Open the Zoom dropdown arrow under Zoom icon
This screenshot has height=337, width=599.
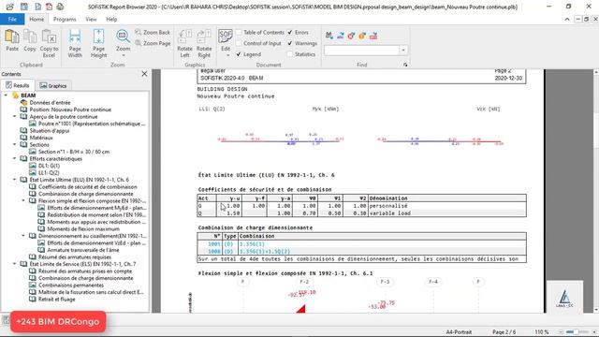pyautogui.click(x=123, y=55)
